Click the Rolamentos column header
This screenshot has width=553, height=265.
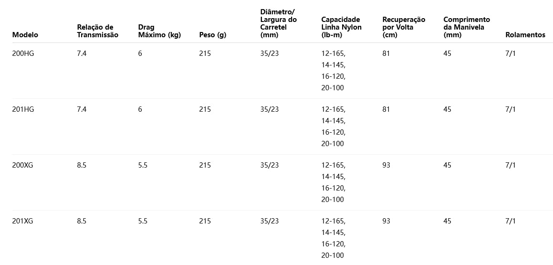(x=525, y=35)
